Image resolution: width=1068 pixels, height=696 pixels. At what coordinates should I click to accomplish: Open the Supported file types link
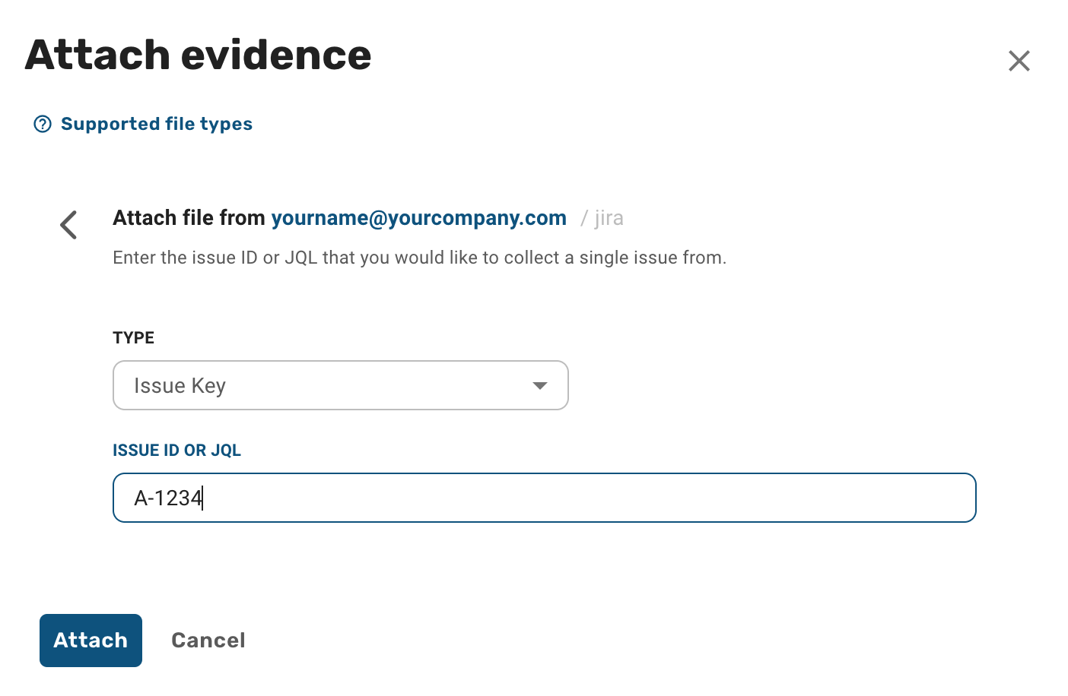pyautogui.click(x=156, y=124)
